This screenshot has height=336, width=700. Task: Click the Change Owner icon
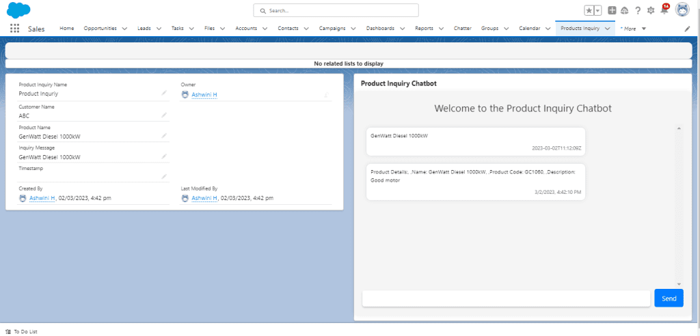click(327, 95)
